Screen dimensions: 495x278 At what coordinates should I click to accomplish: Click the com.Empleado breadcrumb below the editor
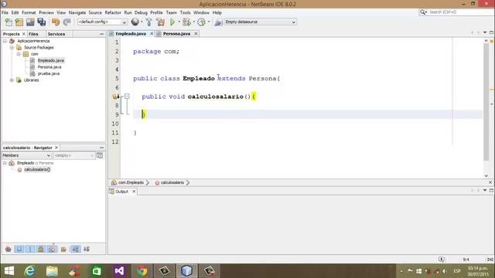128,182
